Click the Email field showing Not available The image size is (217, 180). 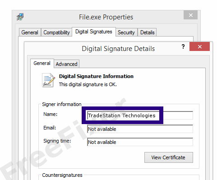click(x=140, y=129)
